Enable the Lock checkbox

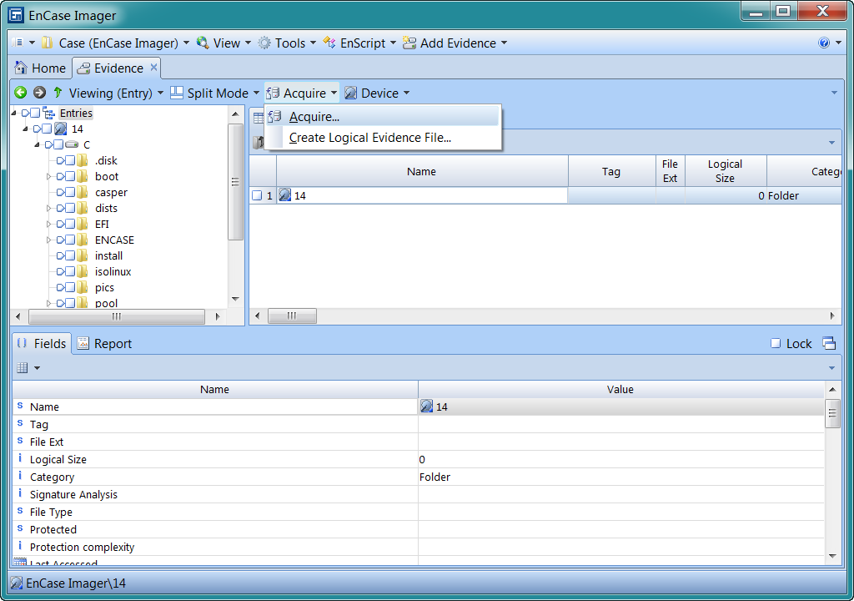tap(776, 343)
